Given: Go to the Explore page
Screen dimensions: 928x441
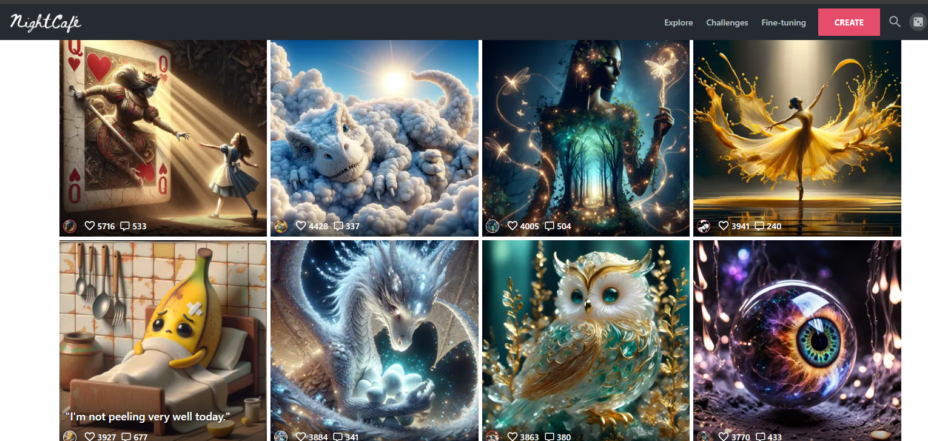Looking at the screenshot, I should (x=678, y=22).
